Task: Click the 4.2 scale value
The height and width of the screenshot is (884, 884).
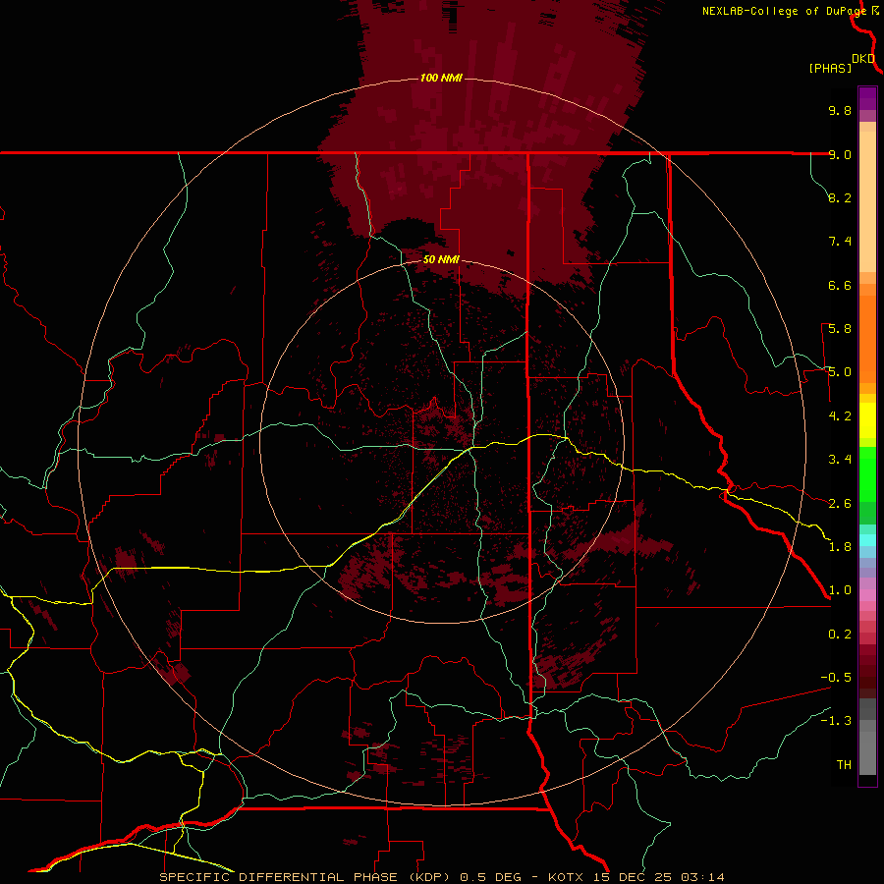Action: tap(840, 416)
